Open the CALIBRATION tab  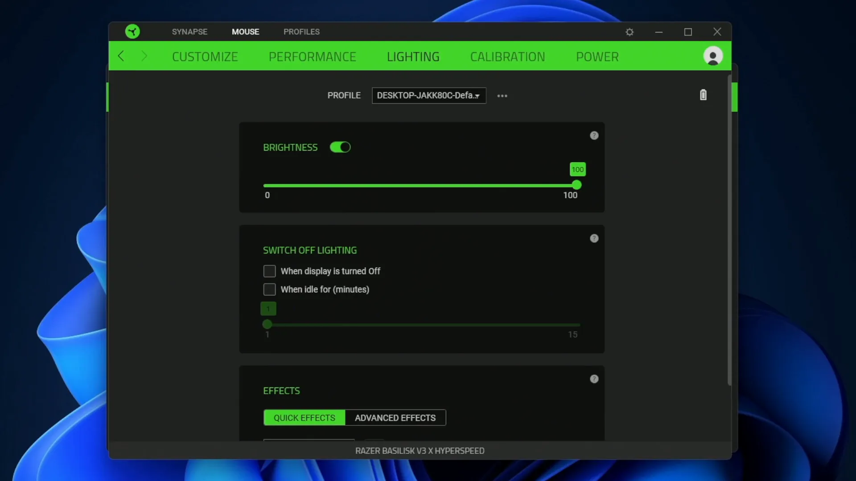coord(508,57)
